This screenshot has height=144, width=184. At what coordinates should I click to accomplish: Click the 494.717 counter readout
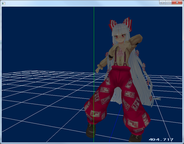(x=161, y=139)
